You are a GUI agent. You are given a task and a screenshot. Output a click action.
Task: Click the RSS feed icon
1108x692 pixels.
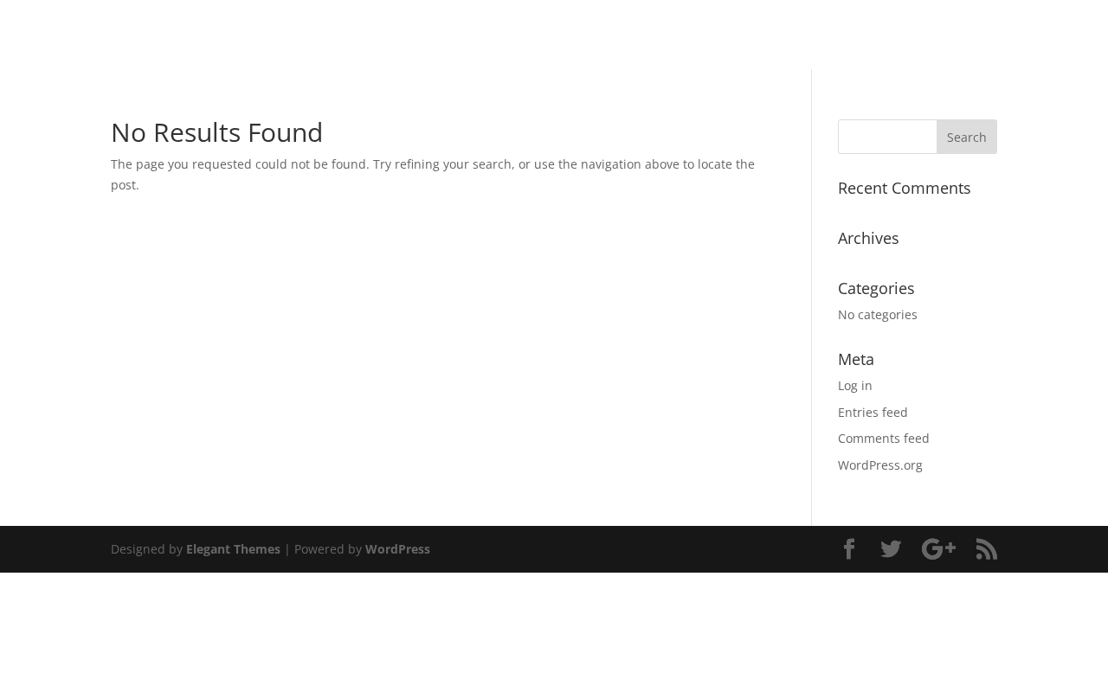tap(987, 549)
